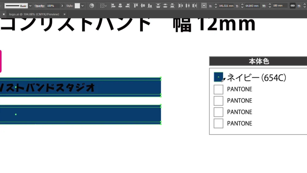Open the Recolor Artwork color wheel icon
The width and height of the screenshot is (307, 173).
(91, 6)
